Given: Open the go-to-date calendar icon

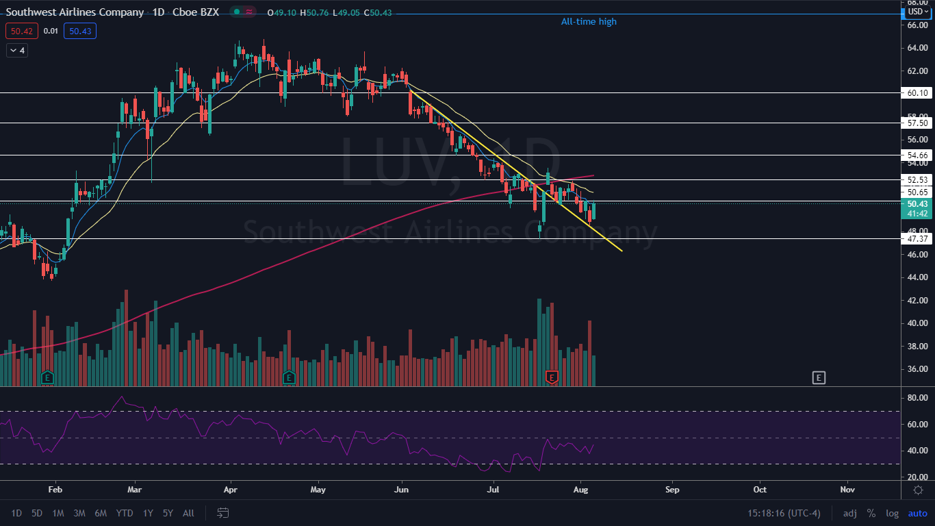Looking at the screenshot, I should tap(222, 512).
